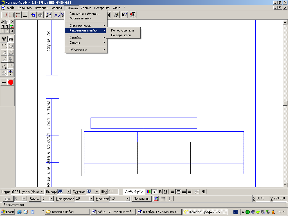Image resolution: width=288 pixels, height=216 pixels.
Task: Click the scroll down arrow
Action: [285, 185]
